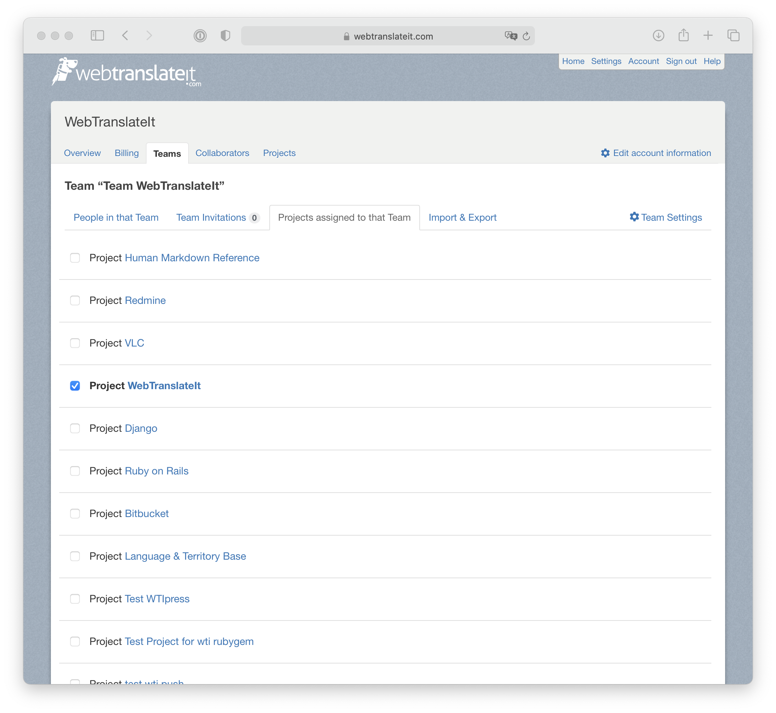Screen dimensions: 776x713
Task: Click the gear icon beside Team Settings
Action: [634, 217]
